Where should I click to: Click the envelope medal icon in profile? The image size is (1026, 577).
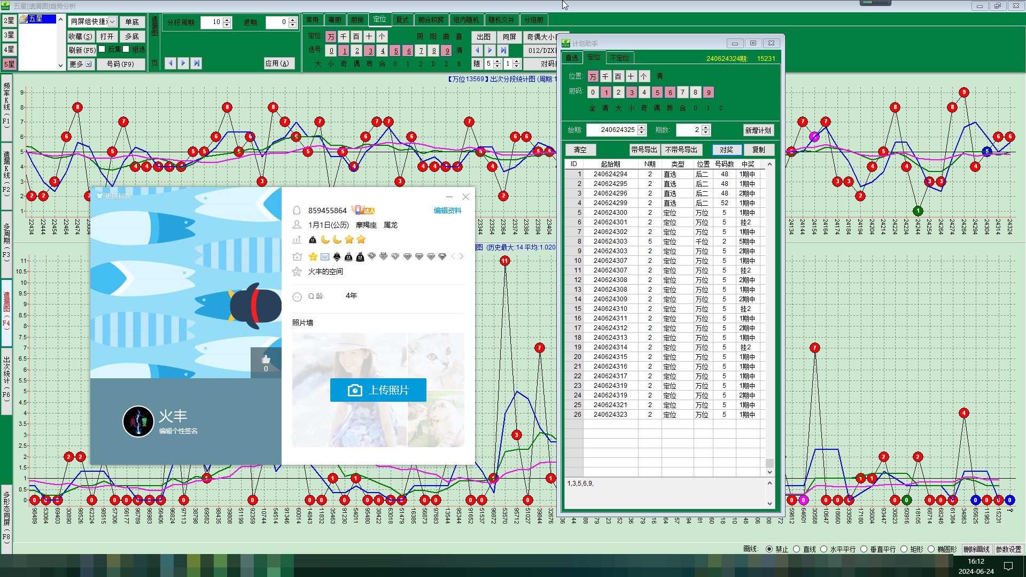pos(325,257)
